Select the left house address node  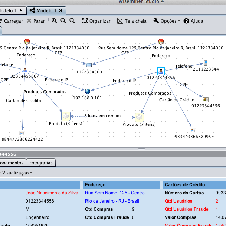pos(27,42)
